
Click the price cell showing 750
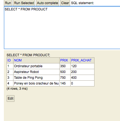point(65,78)
